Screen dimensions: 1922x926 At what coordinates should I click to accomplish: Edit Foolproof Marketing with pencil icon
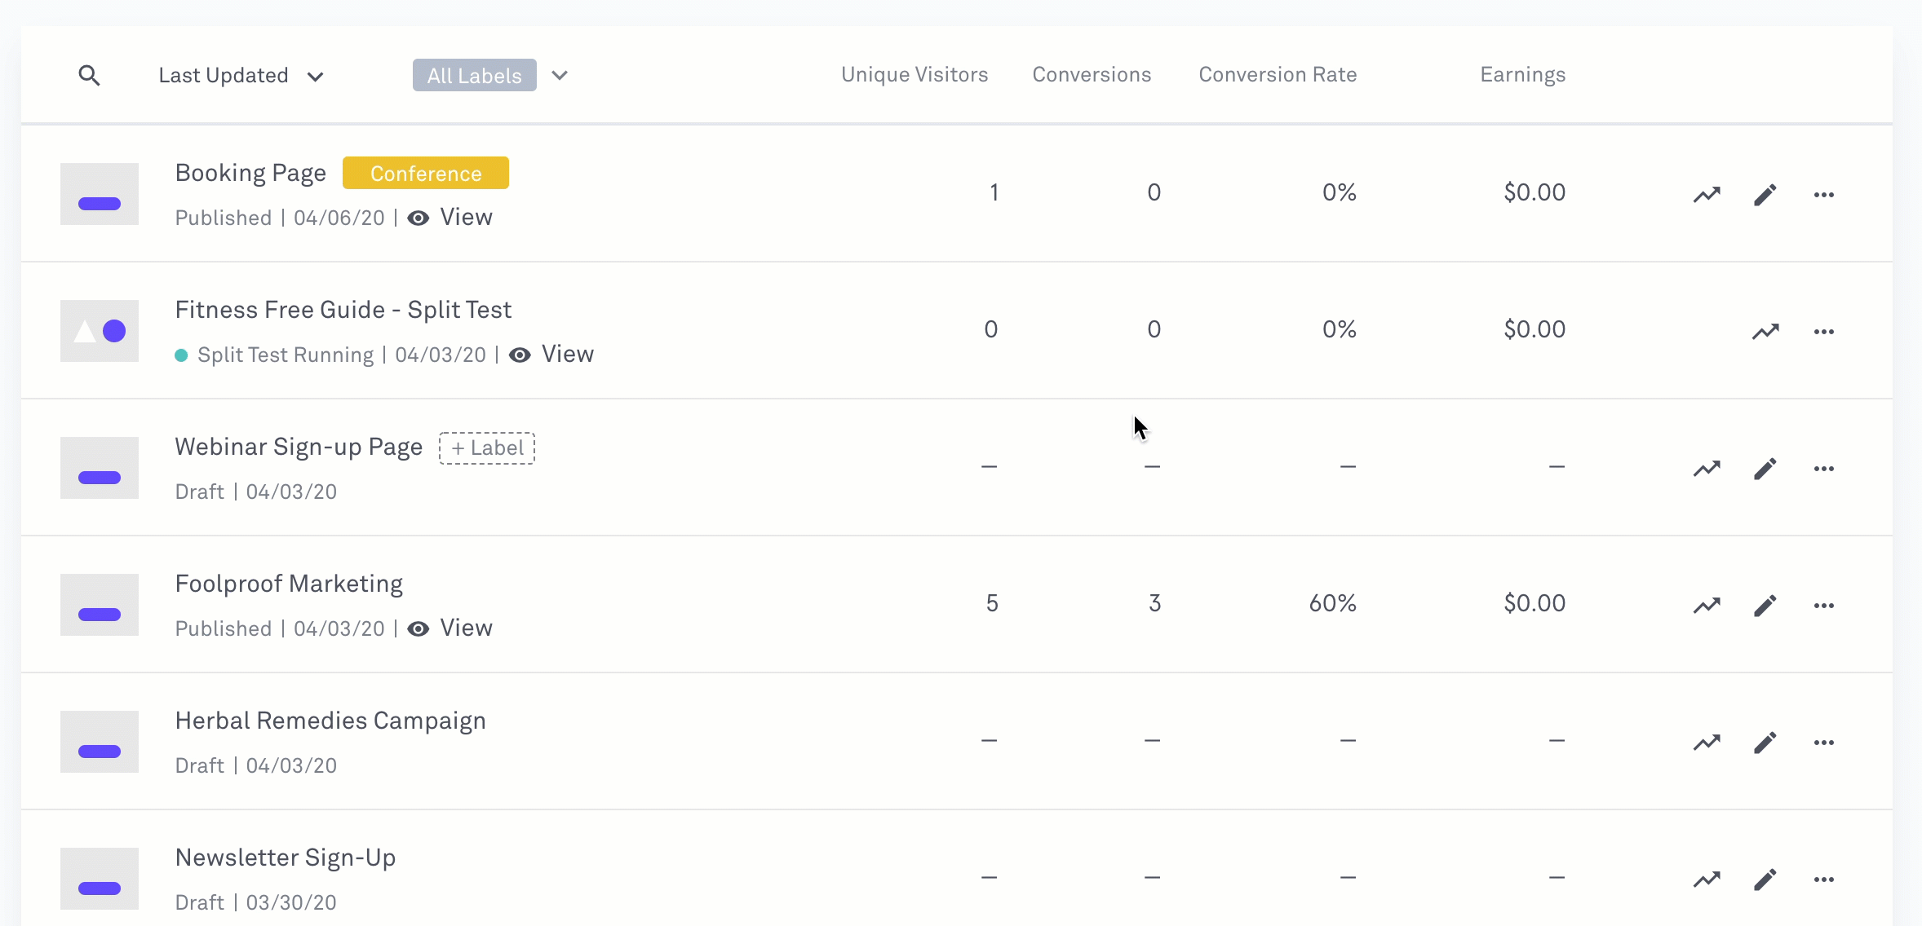(1765, 606)
